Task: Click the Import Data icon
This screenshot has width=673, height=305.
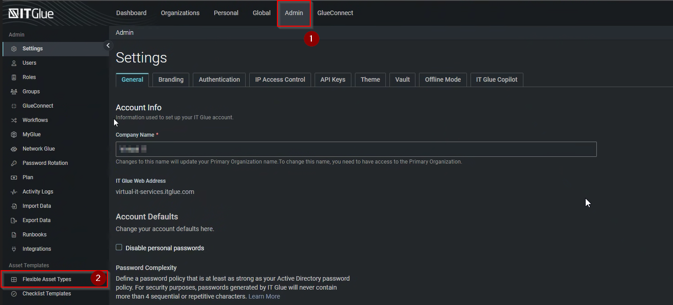Action: coord(14,206)
